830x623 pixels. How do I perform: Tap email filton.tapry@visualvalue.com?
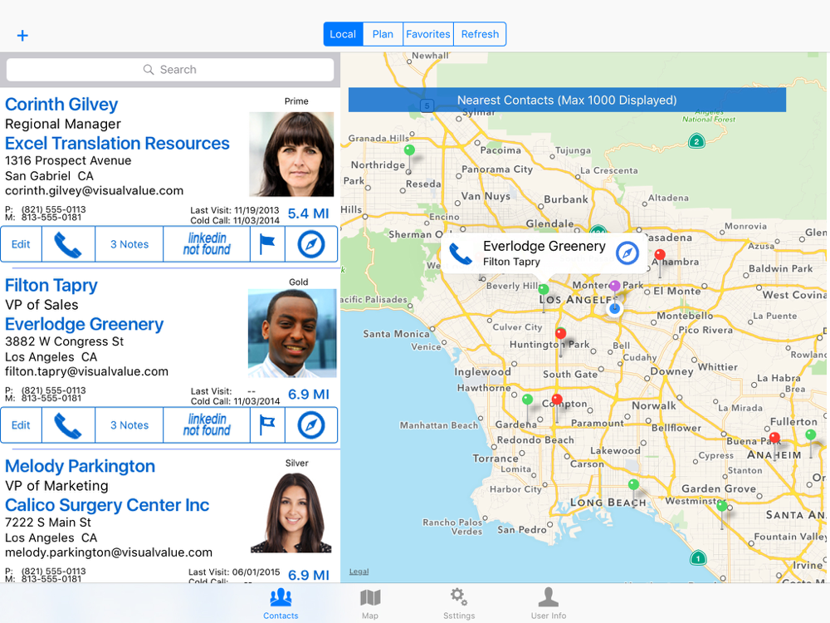click(87, 372)
